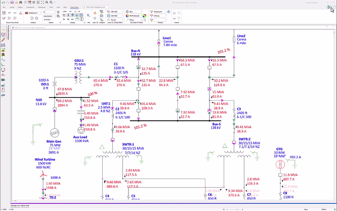This screenshot has width=337, height=211.
Task: Open the File menu tab
Action: pyautogui.click(x=4, y=7)
